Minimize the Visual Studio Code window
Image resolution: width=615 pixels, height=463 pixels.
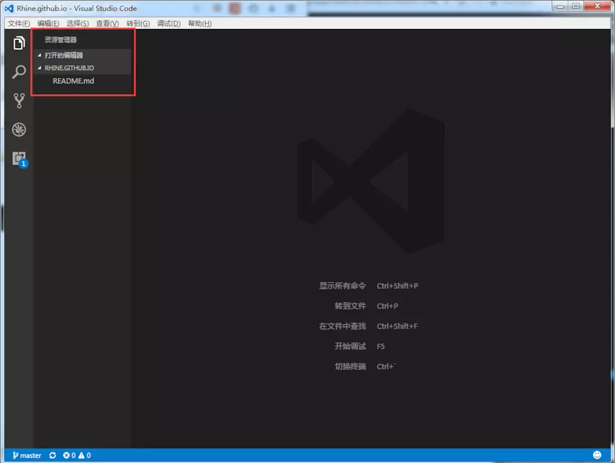coord(560,6)
